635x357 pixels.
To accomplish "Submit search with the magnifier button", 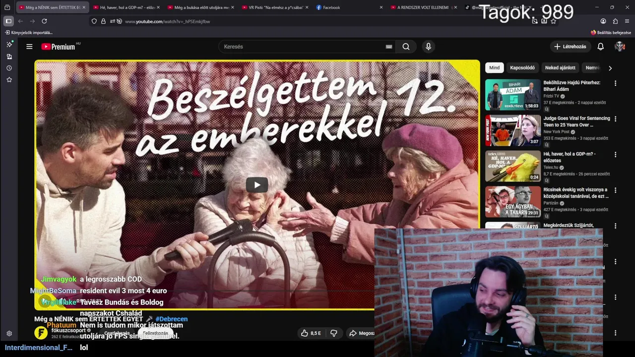I will (x=406, y=47).
